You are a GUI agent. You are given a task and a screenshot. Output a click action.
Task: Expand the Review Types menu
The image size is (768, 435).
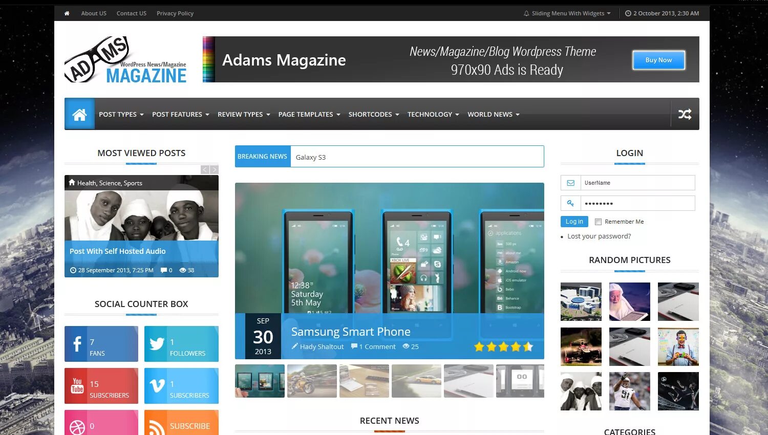(244, 114)
